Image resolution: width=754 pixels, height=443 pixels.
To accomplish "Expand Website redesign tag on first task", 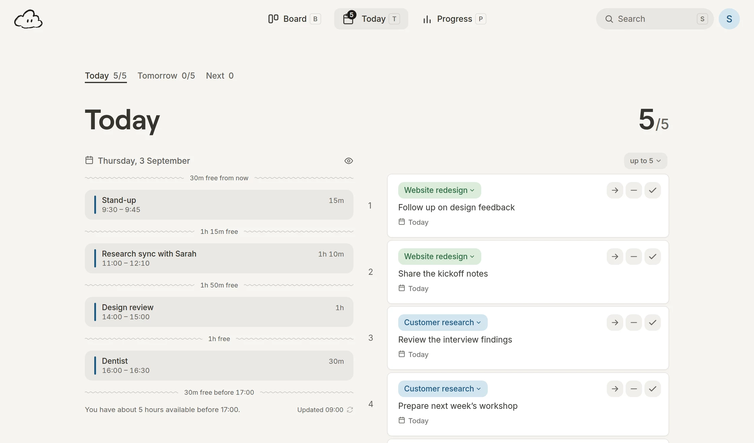I will [439, 190].
